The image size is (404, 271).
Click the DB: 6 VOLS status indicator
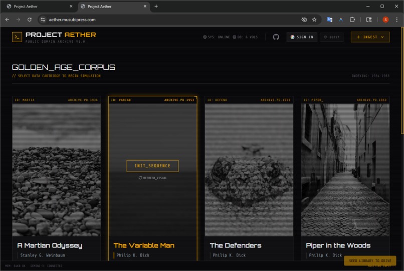(245, 37)
